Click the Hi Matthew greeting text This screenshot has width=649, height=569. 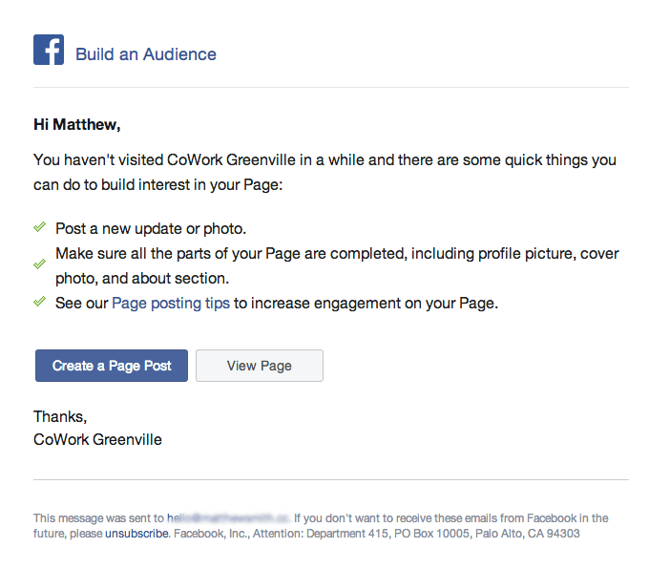coord(77,125)
